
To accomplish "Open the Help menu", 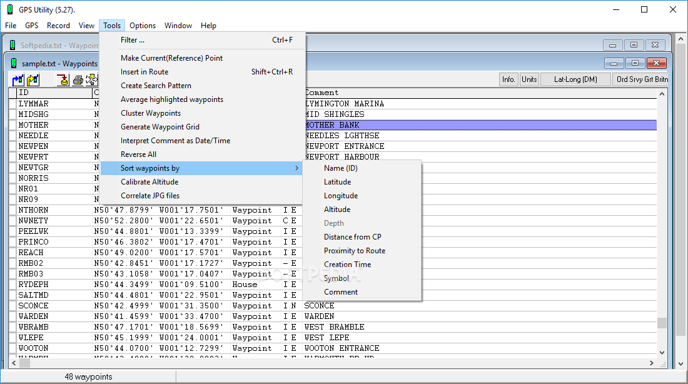I will [x=208, y=26].
